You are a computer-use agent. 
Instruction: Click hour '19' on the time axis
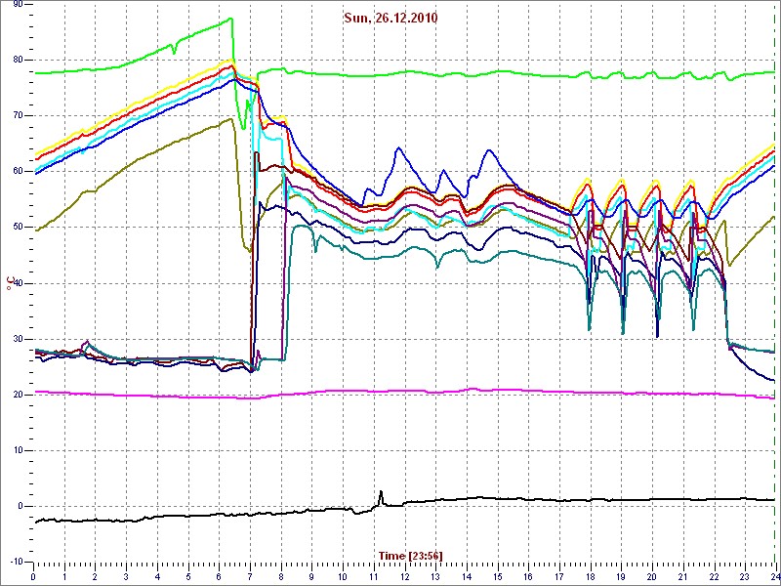(621, 577)
